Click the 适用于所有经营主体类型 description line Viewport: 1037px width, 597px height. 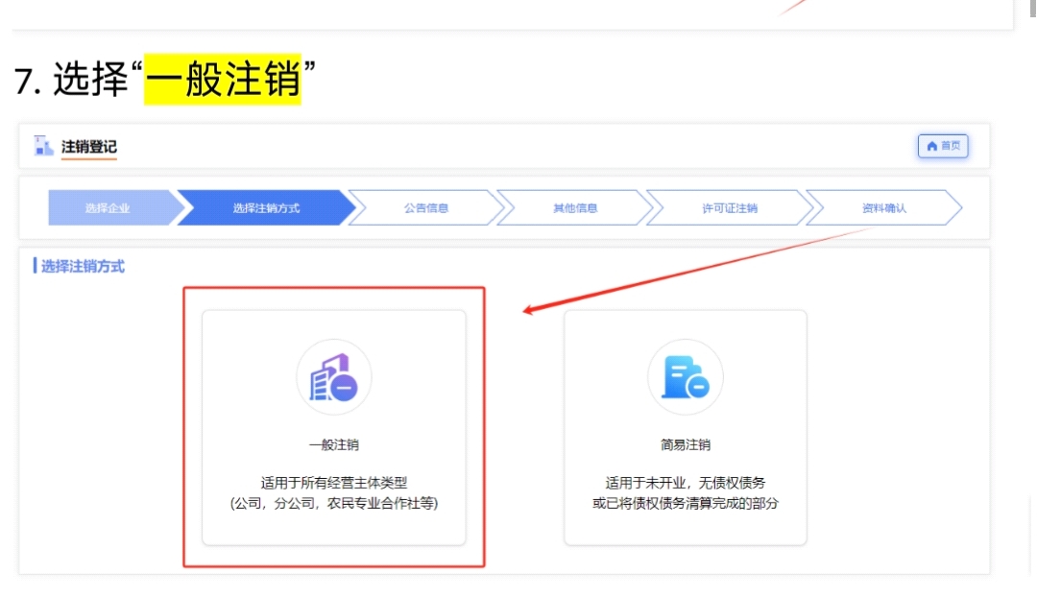point(333,483)
